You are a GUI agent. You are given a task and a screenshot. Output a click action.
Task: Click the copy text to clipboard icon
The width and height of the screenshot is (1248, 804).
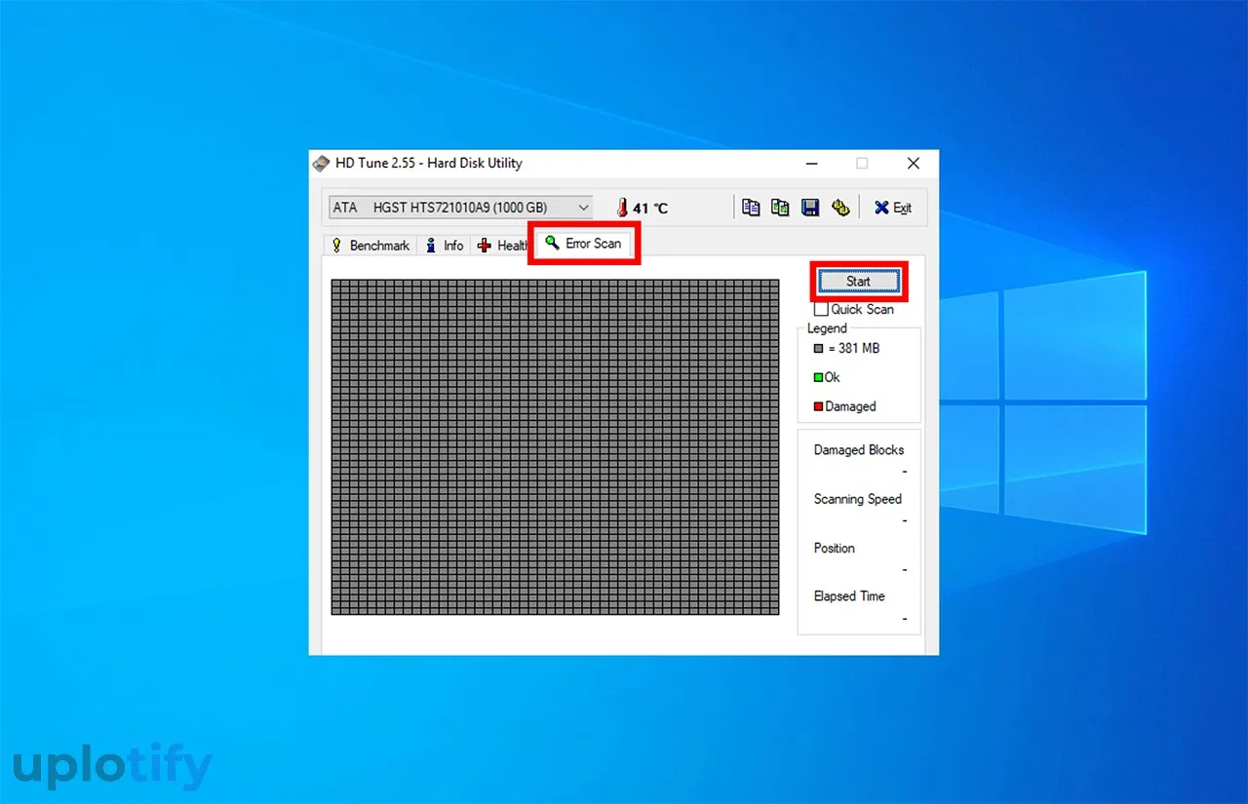pos(751,208)
